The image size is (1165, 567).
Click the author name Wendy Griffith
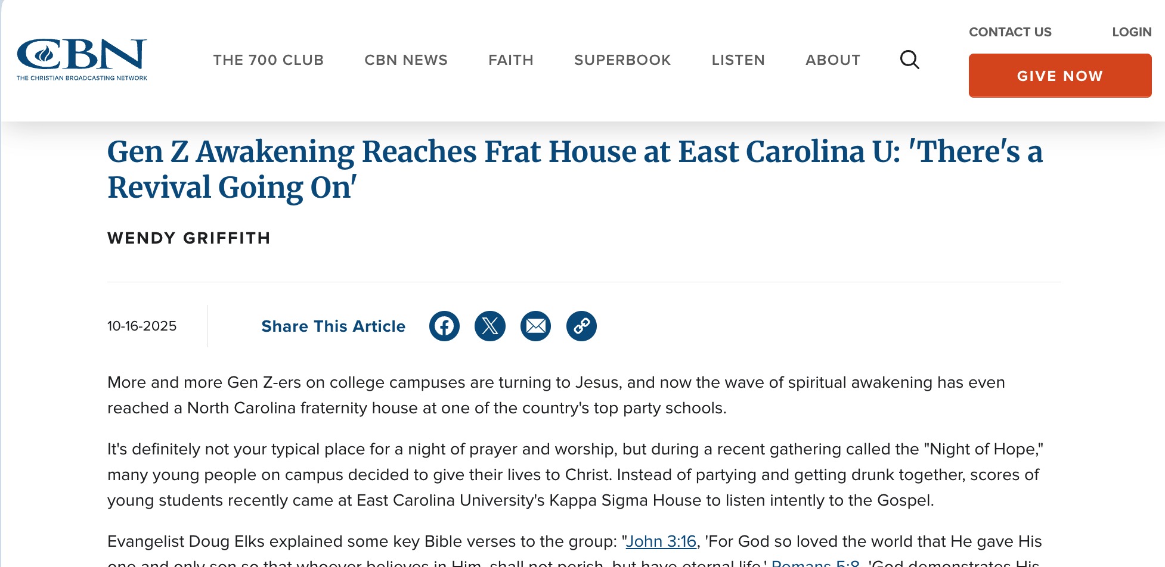pyautogui.click(x=189, y=238)
